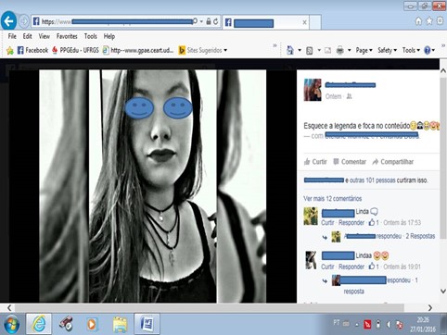This screenshot has height=335, width=447.
Task: Click the Read mail icon
Action: [327, 50]
